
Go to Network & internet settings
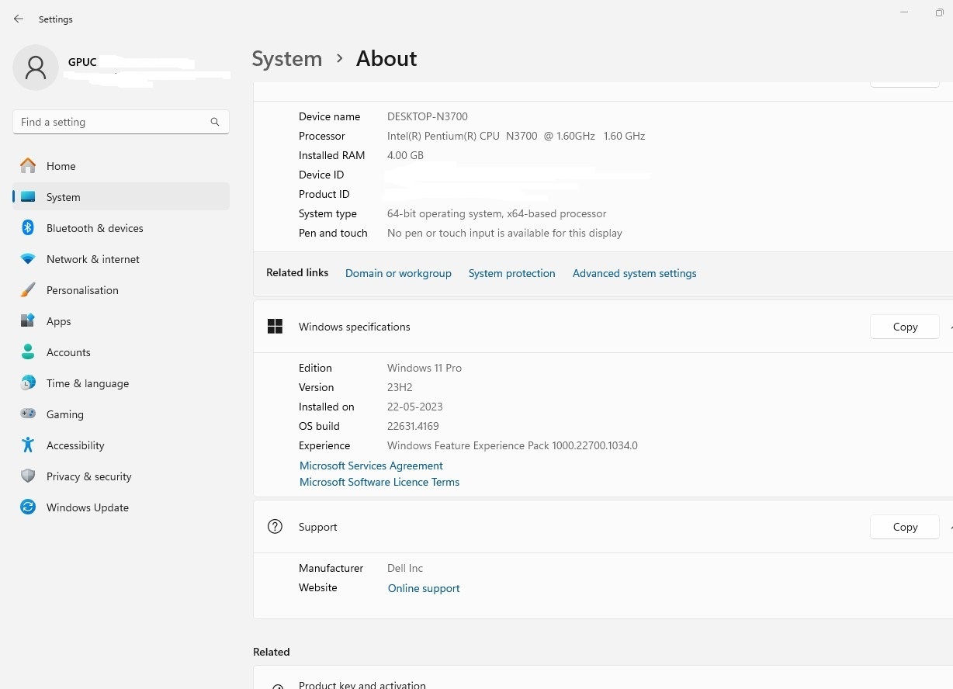pos(121,259)
